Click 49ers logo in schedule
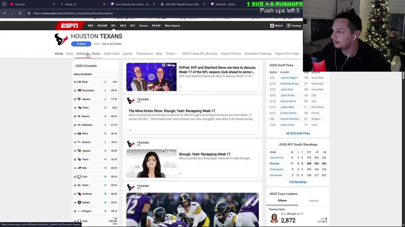This screenshot has width=405, height=227. pyautogui.click(x=79, y=133)
